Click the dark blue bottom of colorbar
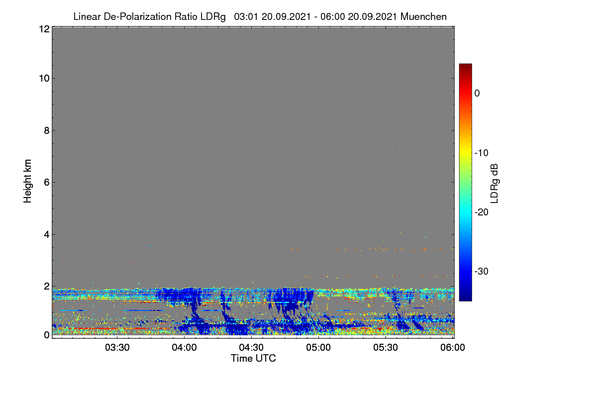The width and height of the screenshot is (597, 398). [465, 298]
